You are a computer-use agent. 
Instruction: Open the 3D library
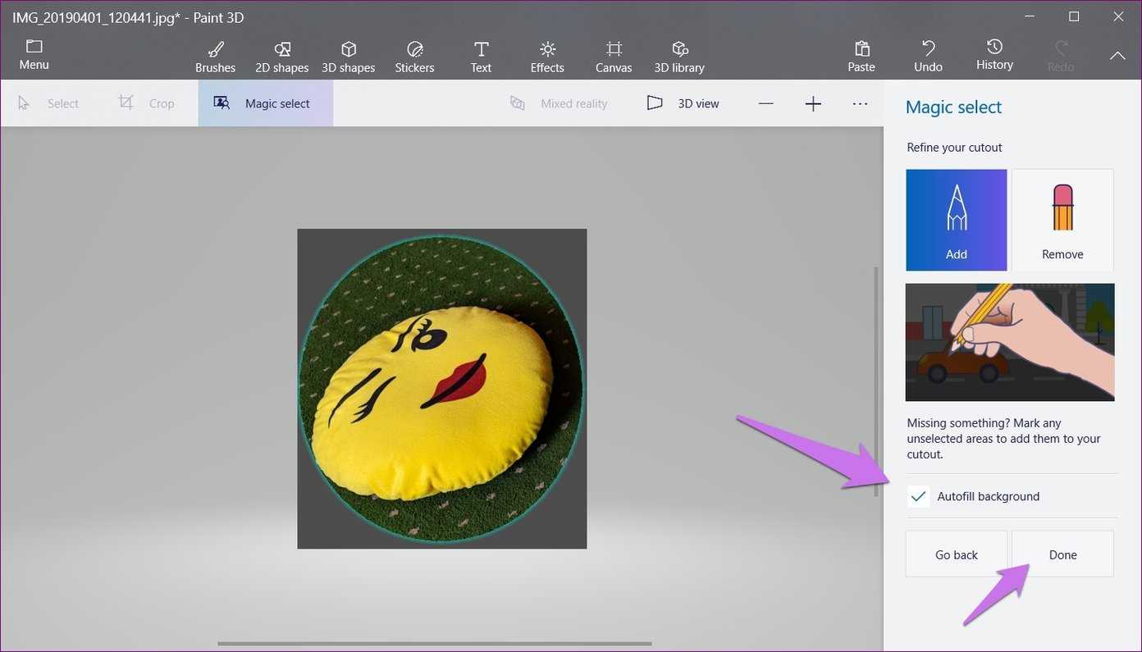679,57
